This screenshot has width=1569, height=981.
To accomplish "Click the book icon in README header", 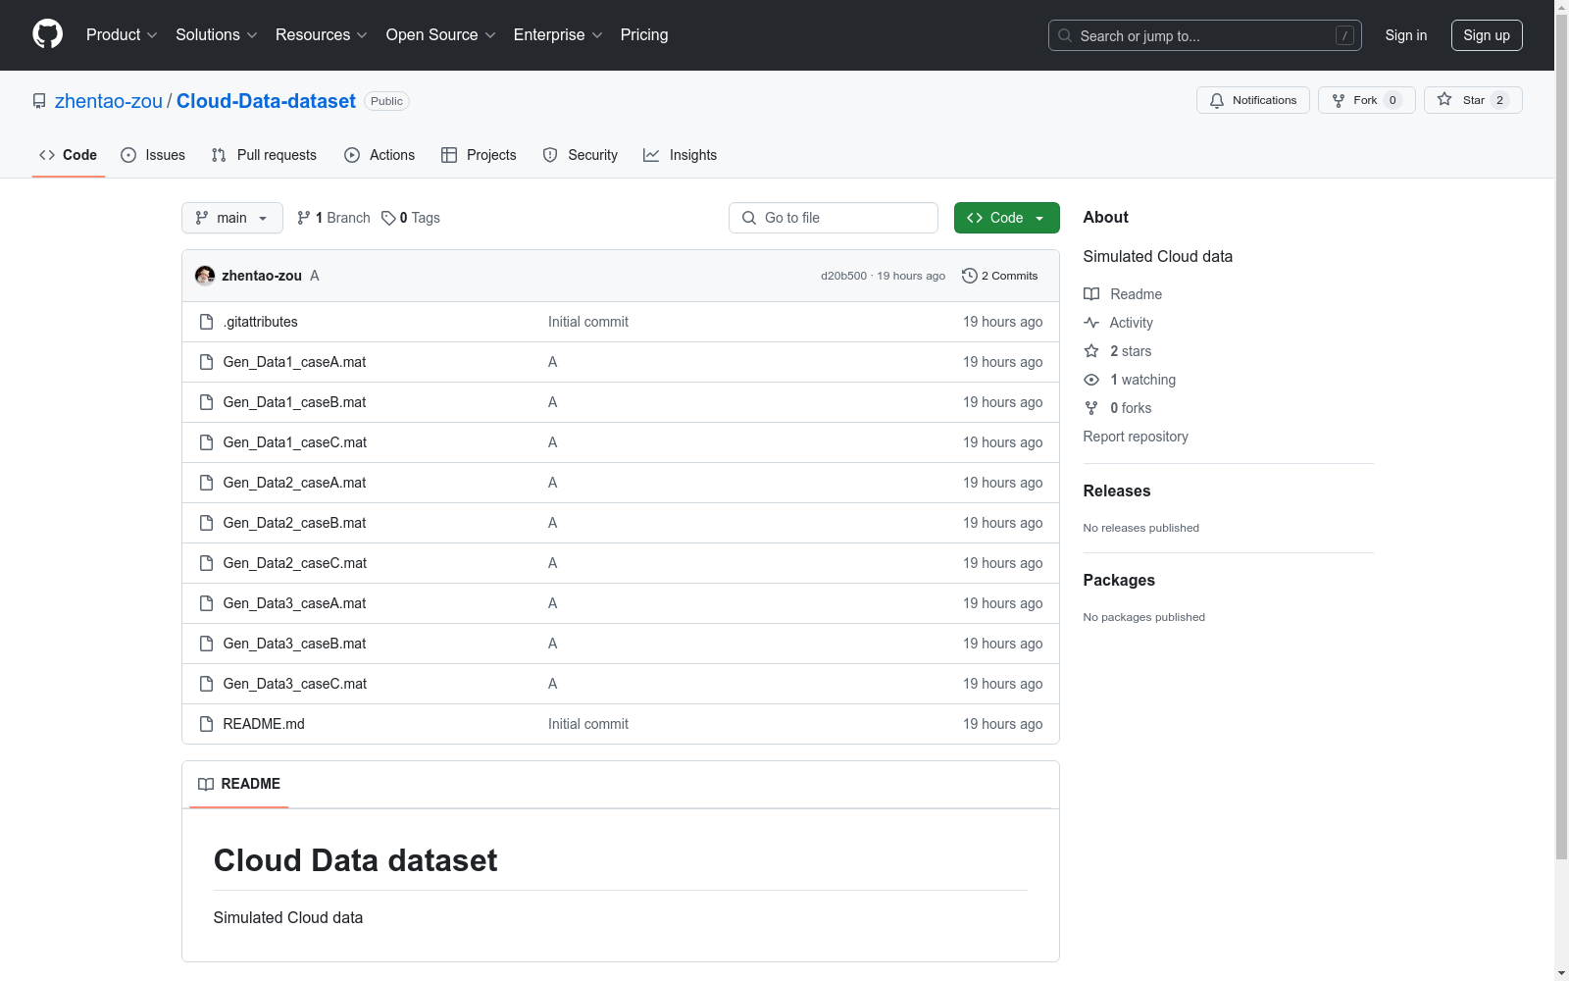I will pyautogui.click(x=206, y=784).
